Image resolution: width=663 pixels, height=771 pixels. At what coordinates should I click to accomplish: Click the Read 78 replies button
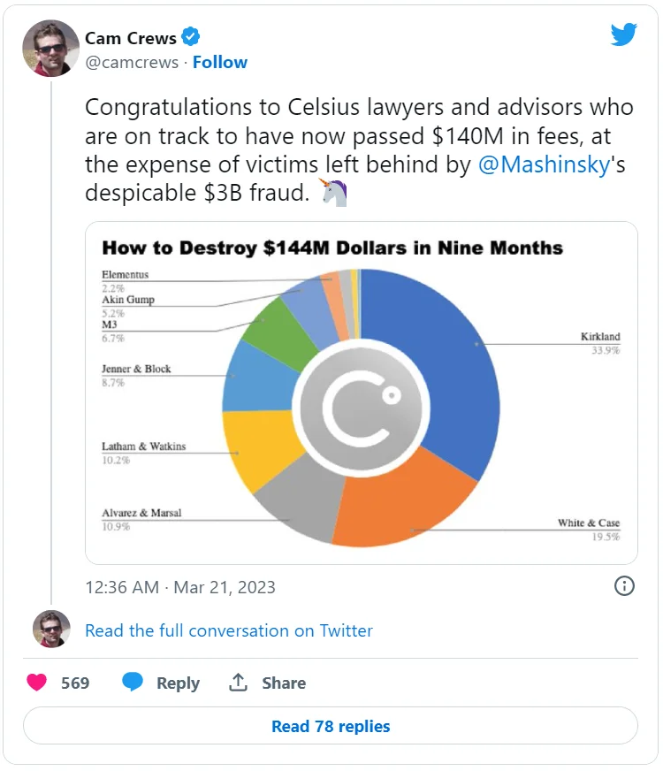[331, 726]
